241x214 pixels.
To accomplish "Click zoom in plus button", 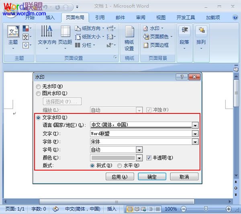I will click(x=229, y=209).
